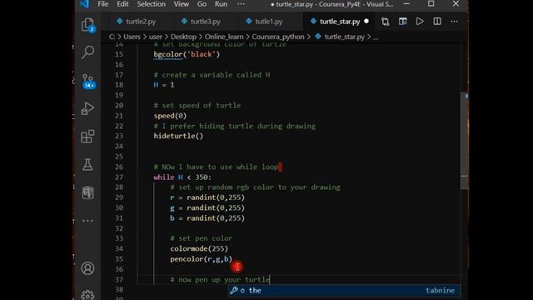
Task: Click on bgcolor('black') code
Action: tap(187, 54)
